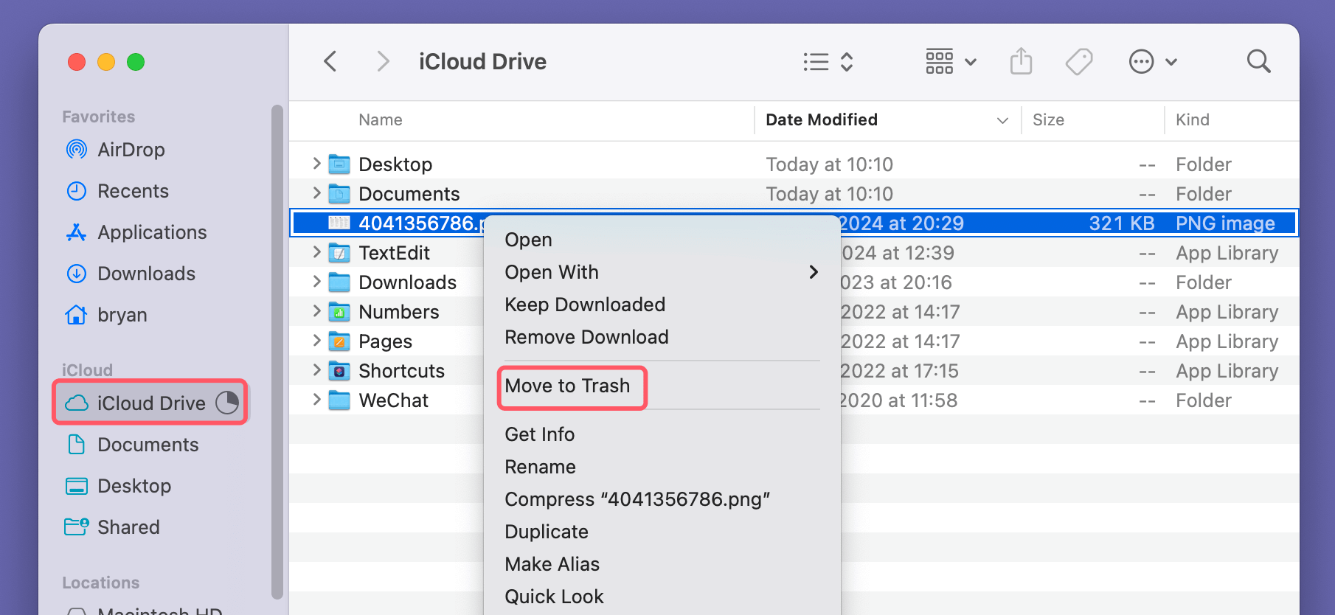Sort by the Size column header

tap(1048, 119)
